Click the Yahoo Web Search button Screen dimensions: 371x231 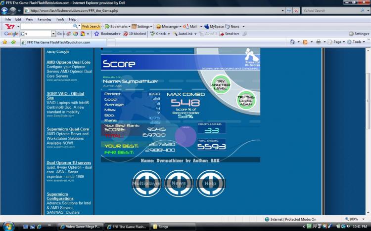(x=91, y=26)
